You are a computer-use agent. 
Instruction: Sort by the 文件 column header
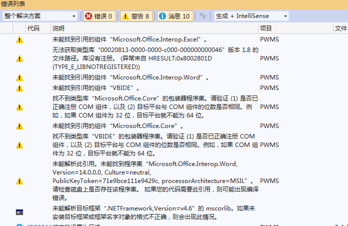coord(340,28)
